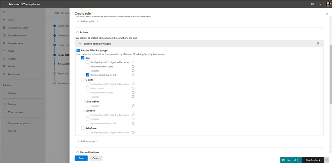The height and width of the screenshot is (163, 332).
Task: Click the Data classification icon
Action: coord(4,35)
